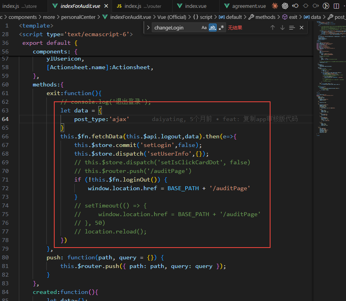This screenshot has width=346, height=301.
Task: Jump to previous match in find widget
Action: pyautogui.click(x=272, y=28)
